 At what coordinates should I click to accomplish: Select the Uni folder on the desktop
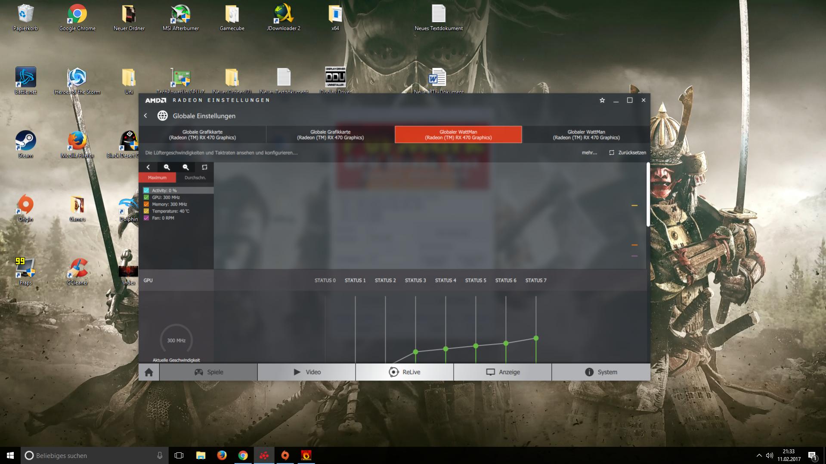129,81
